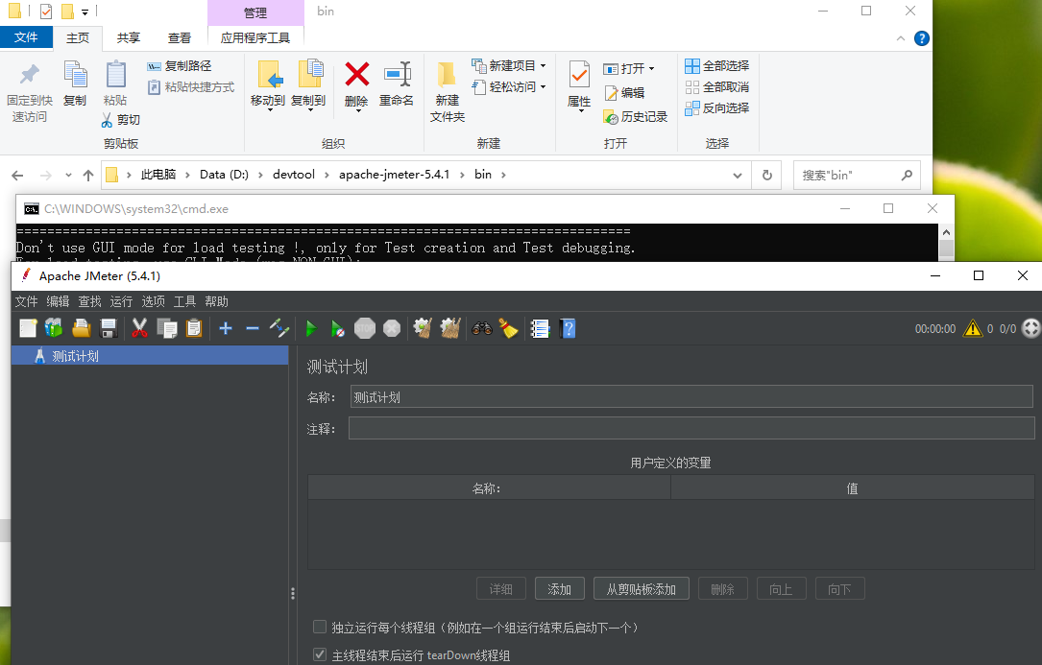Copy element in JMeter toolbar
This screenshot has height=665, width=1042.
[x=167, y=328]
